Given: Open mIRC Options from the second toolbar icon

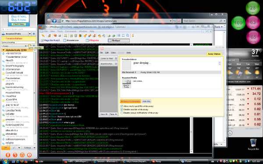Looking at the screenshot, I should point(49,35).
